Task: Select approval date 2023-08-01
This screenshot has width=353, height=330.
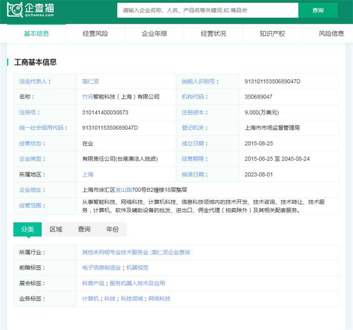Action: [259, 175]
